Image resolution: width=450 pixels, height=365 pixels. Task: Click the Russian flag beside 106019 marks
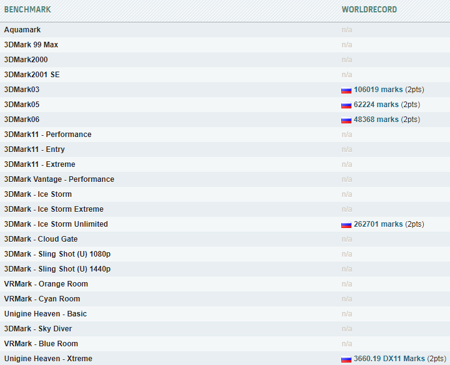point(346,90)
